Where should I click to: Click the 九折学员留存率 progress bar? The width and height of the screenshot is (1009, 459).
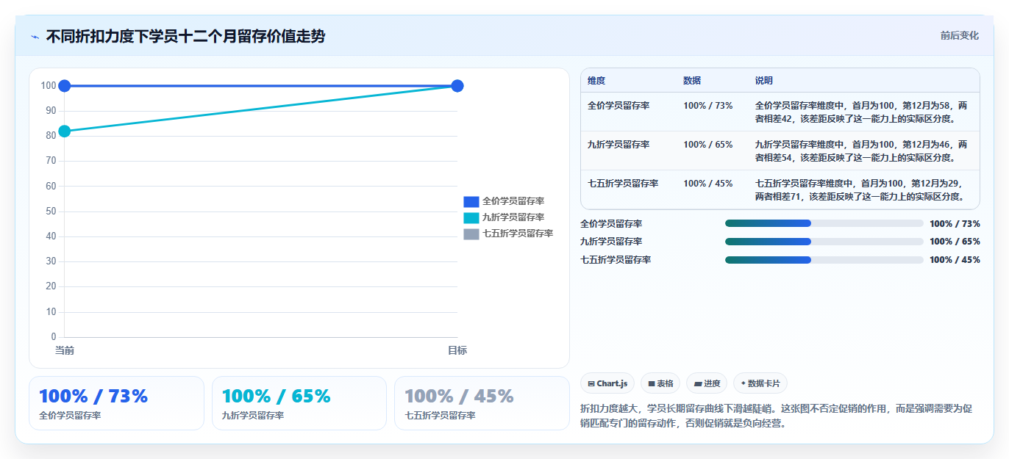click(824, 241)
